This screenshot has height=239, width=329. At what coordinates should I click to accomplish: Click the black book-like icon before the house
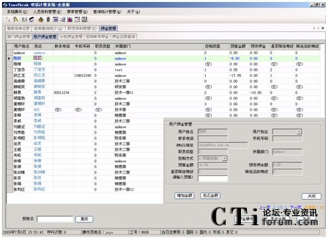[x=32, y=19]
